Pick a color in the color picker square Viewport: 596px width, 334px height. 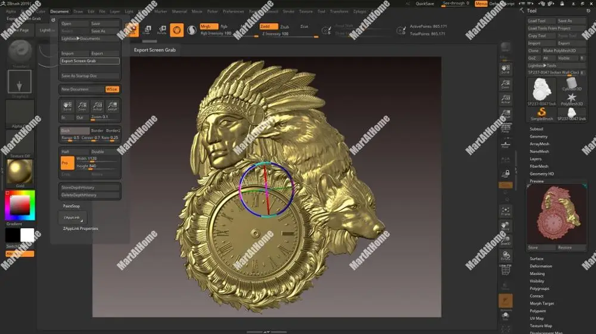[20, 205]
